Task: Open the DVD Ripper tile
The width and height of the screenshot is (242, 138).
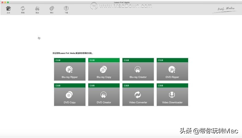Action: (x=172, y=69)
